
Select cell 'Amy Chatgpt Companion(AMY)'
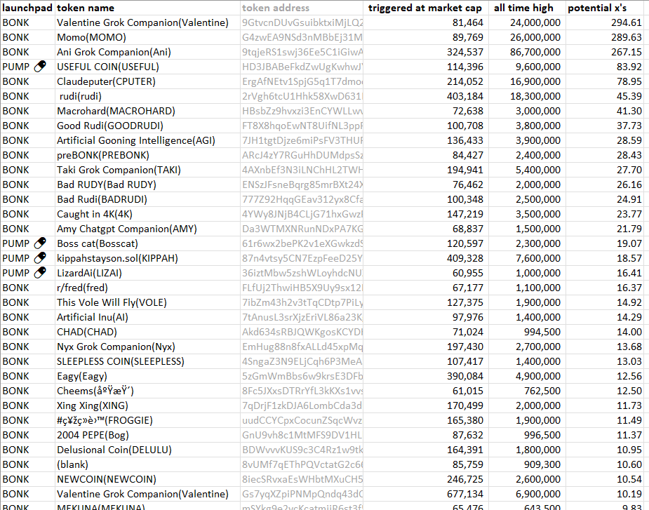pyautogui.click(x=147, y=229)
